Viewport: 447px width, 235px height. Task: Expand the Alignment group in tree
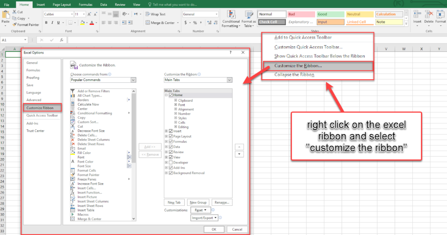tap(175, 109)
